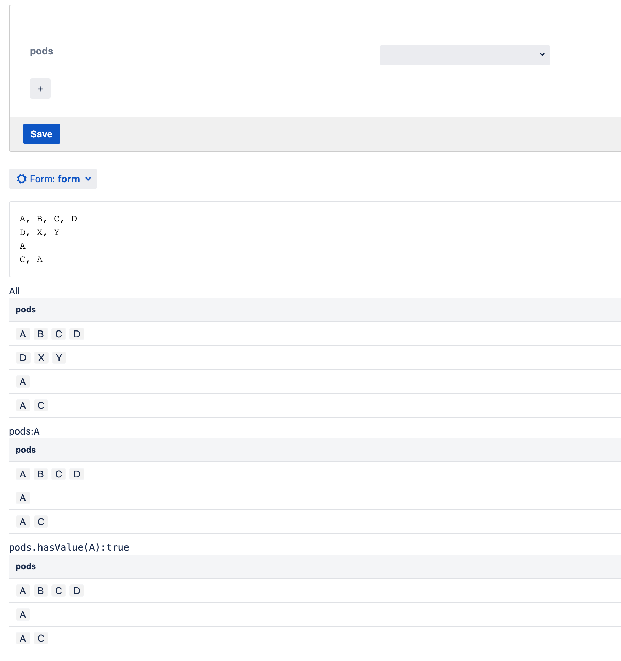Click the dropdown chevron next to pods field
Image resolution: width=621 pixels, height=661 pixels.
(x=541, y=55)
